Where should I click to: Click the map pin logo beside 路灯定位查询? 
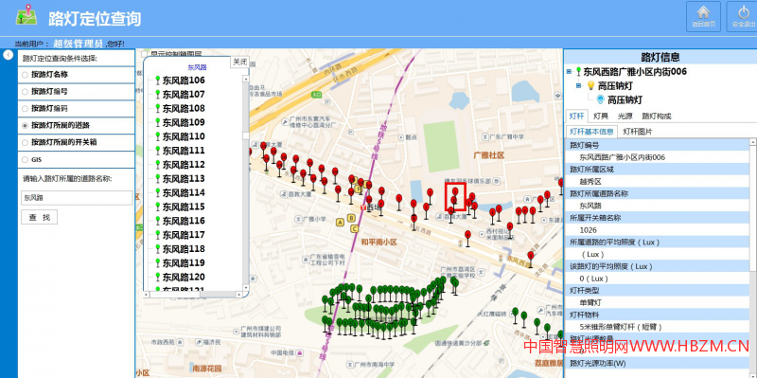coord(26,15)
